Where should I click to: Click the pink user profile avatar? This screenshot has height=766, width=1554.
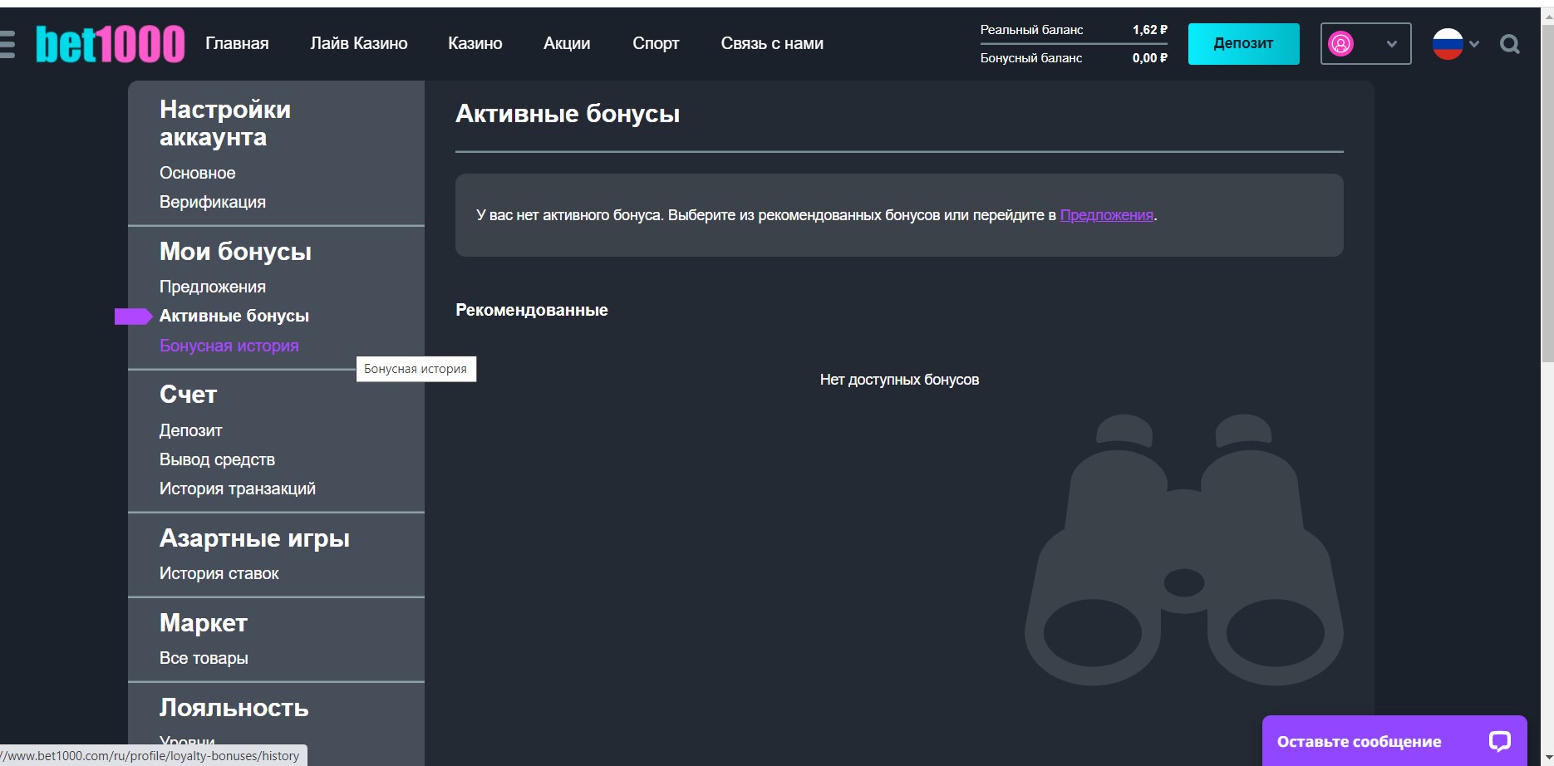click(x=1340, y=44)
